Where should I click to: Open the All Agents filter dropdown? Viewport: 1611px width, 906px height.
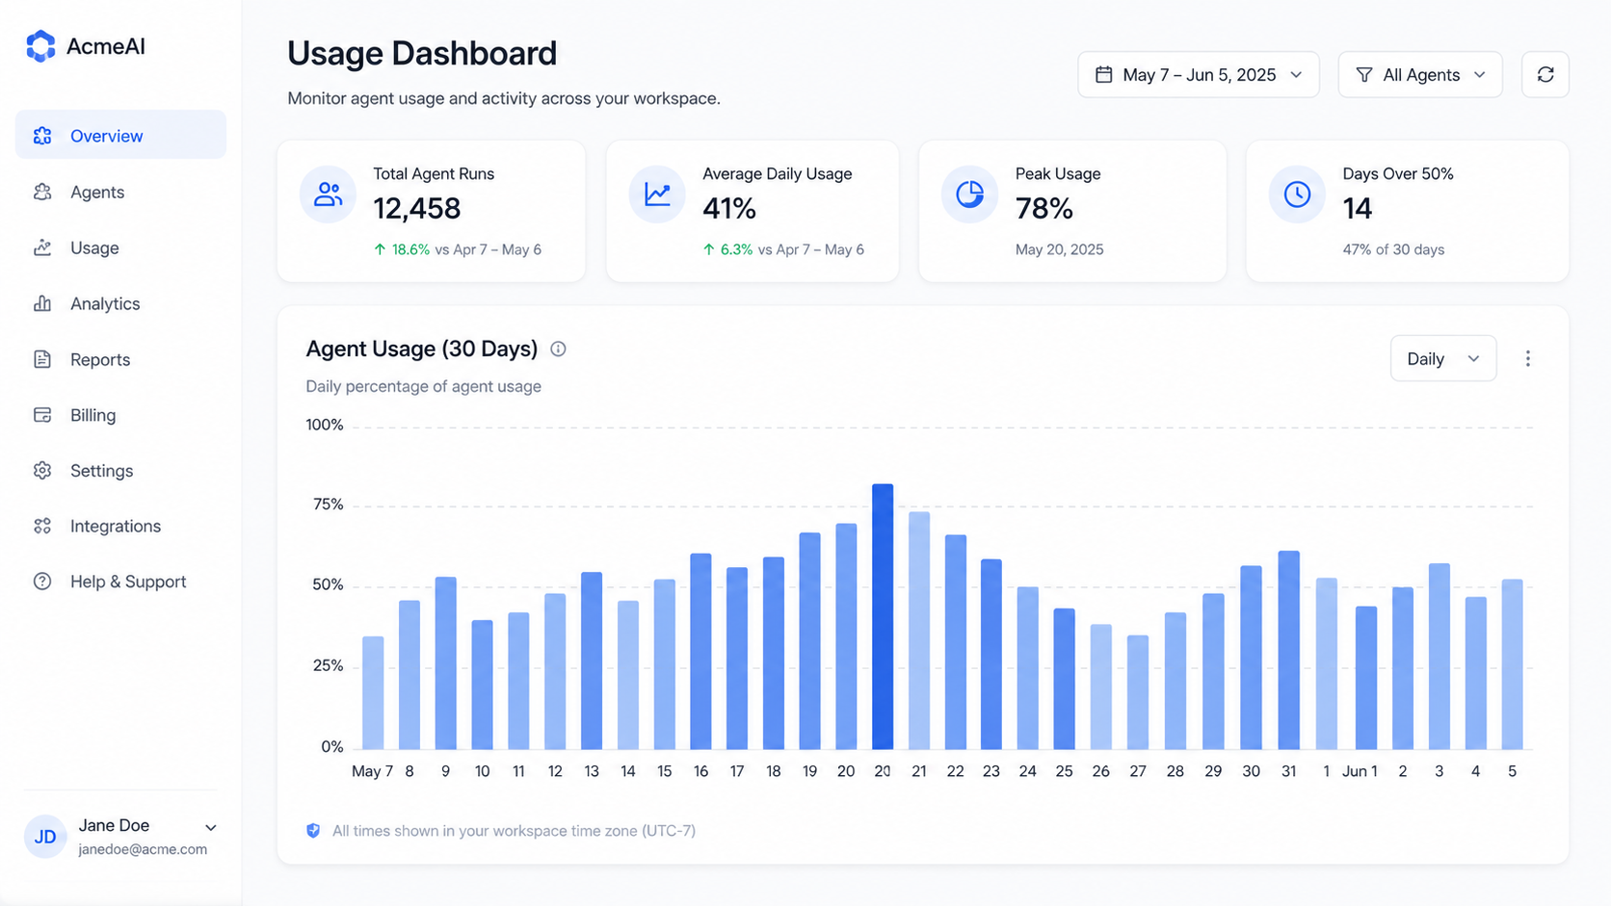1420,74
